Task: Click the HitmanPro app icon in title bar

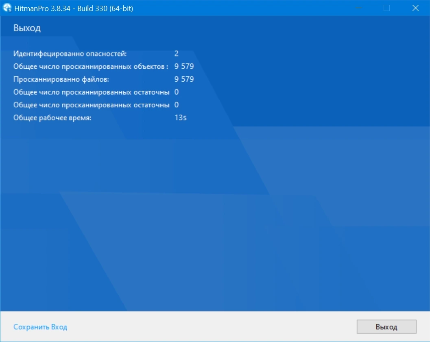Action: pos(7,8)
